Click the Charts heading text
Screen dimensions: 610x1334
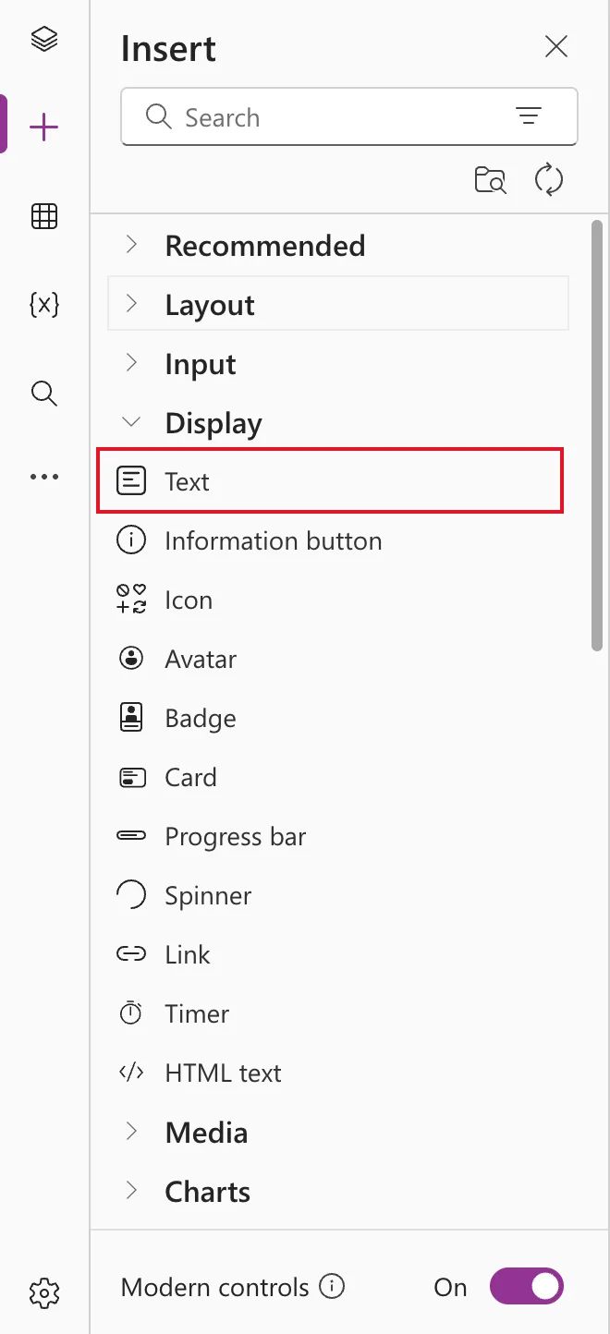(x=208, y=1191)
